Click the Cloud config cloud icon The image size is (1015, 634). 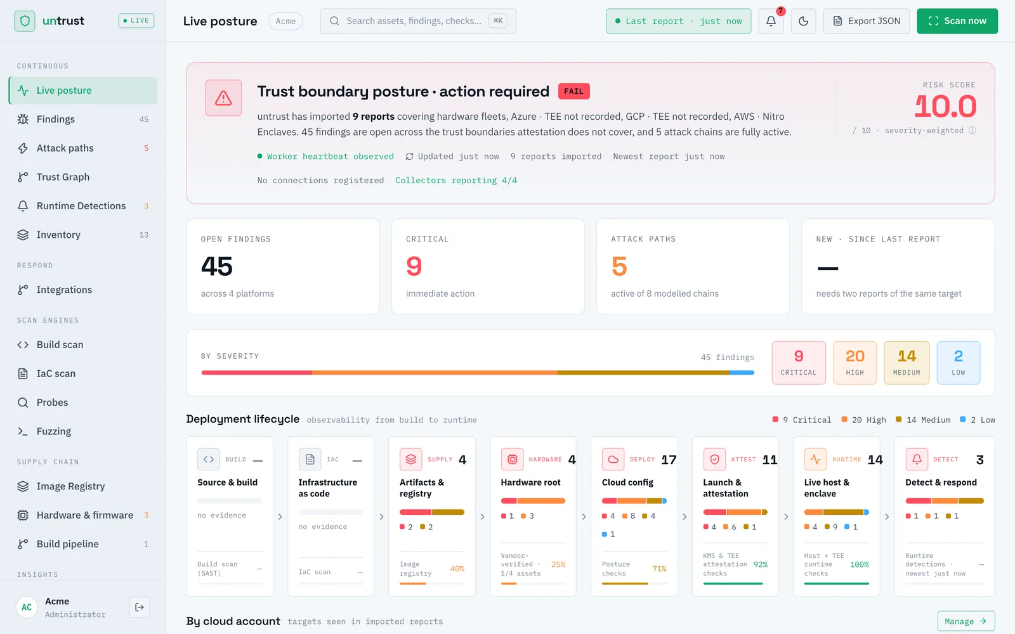click(613, 459)
